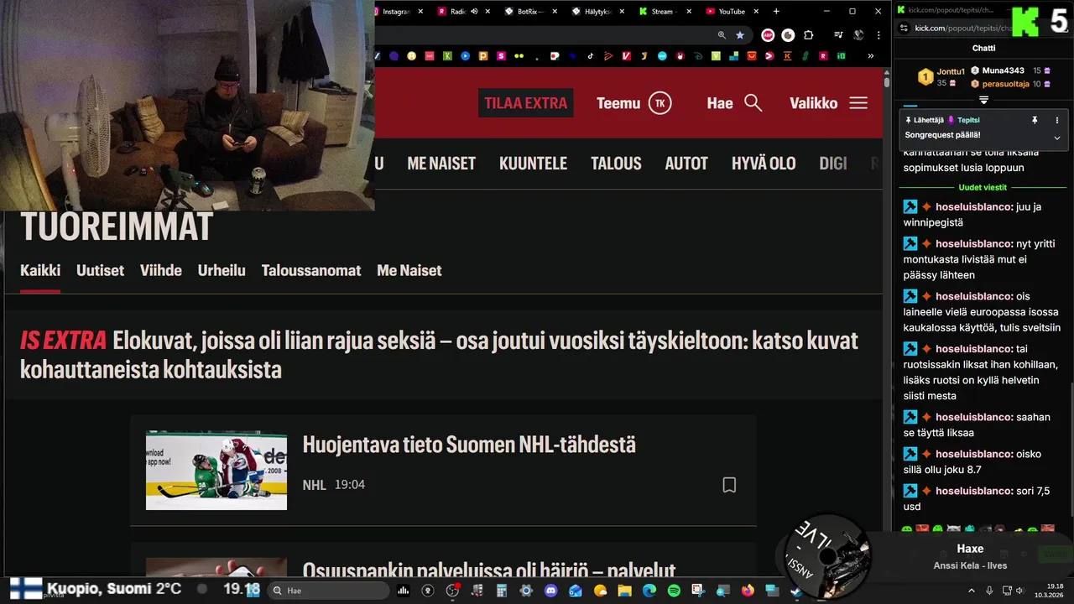Click the Chrome profile avatar
Viewport: 1074px width, 604px height.
coord(858,35)
